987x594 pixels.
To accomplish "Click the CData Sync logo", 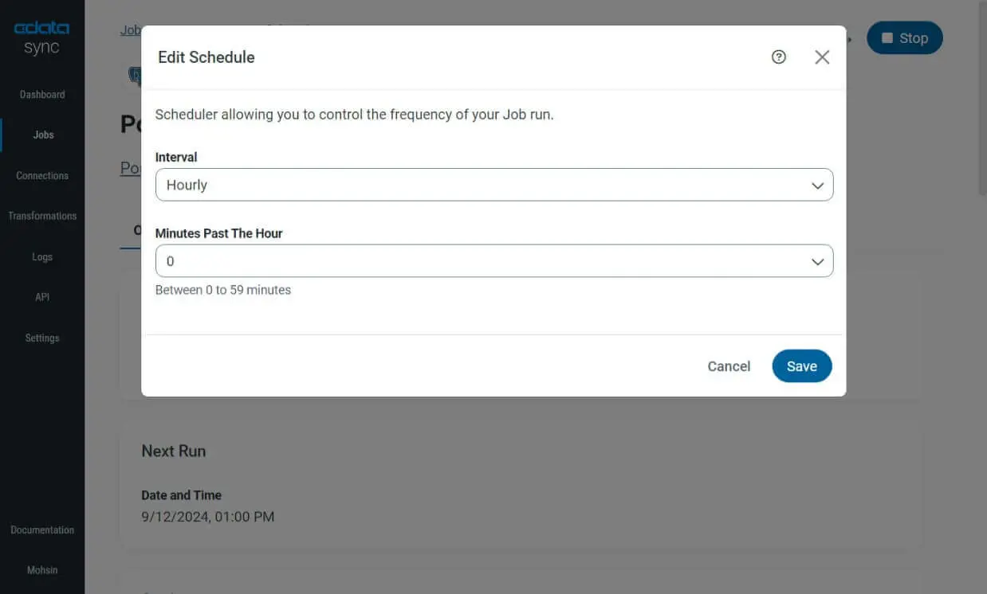I will pyautogui.click(x=40, y=35).
